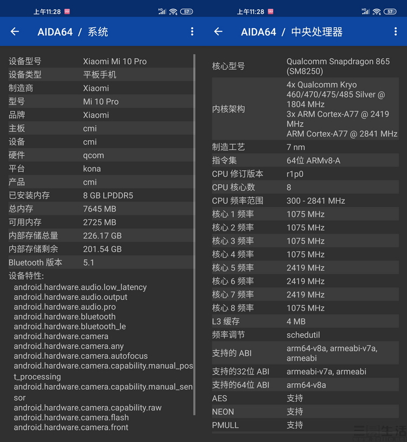
Task: Tap the left HD signal strength icon
Action: pyautogui.click(x=162, y=11)
